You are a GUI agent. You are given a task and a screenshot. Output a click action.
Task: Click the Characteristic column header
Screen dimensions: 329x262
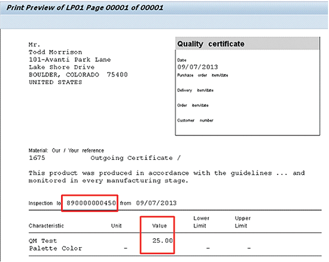tap(47, 226)
